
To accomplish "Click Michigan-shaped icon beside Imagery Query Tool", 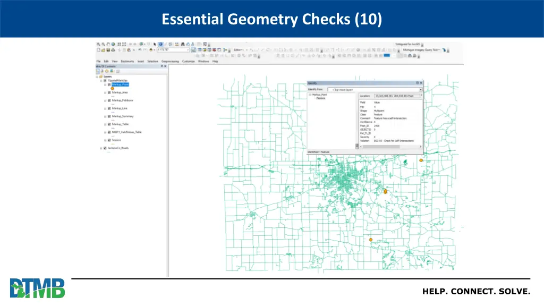I will tap(444, 50).
